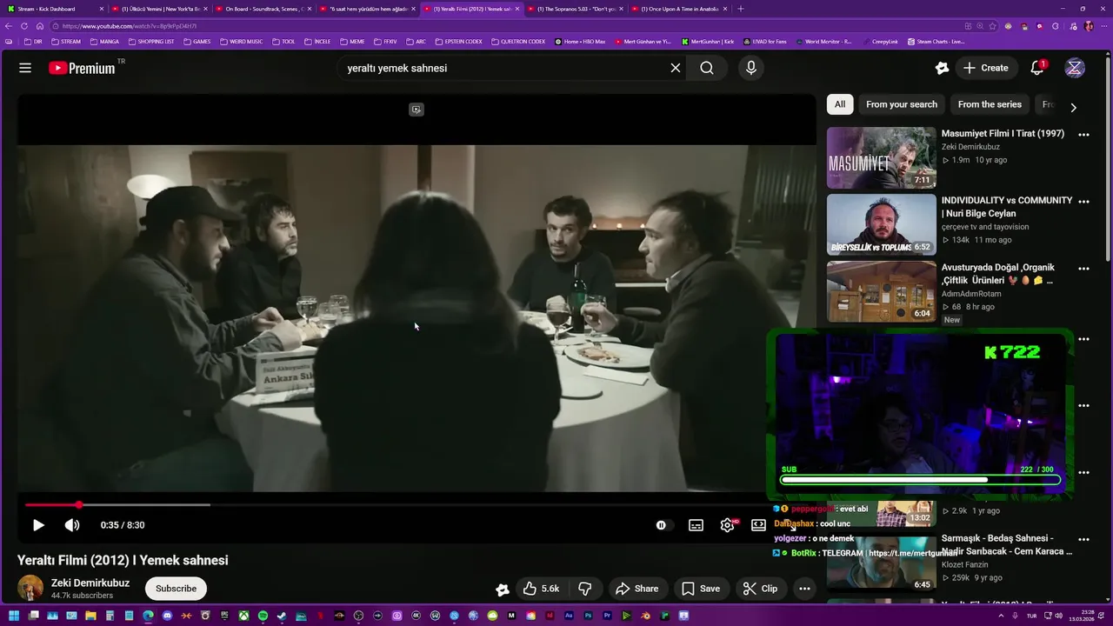Like the video with 5.6k likes
The image size is (1113, 626).
click(x=541, y=589)
